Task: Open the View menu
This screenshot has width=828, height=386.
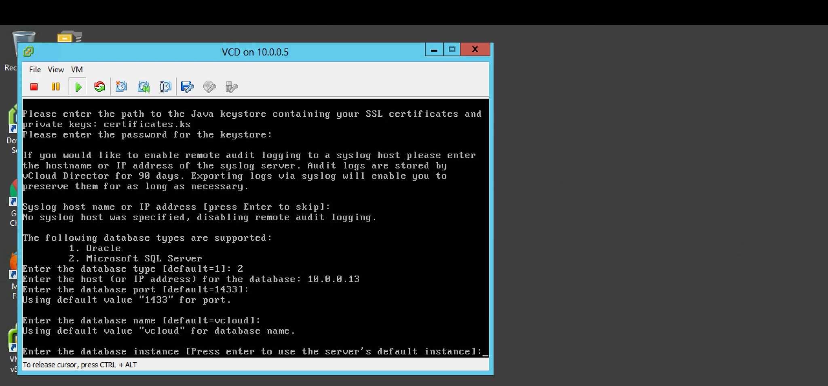Action: [x=56, y=69]
